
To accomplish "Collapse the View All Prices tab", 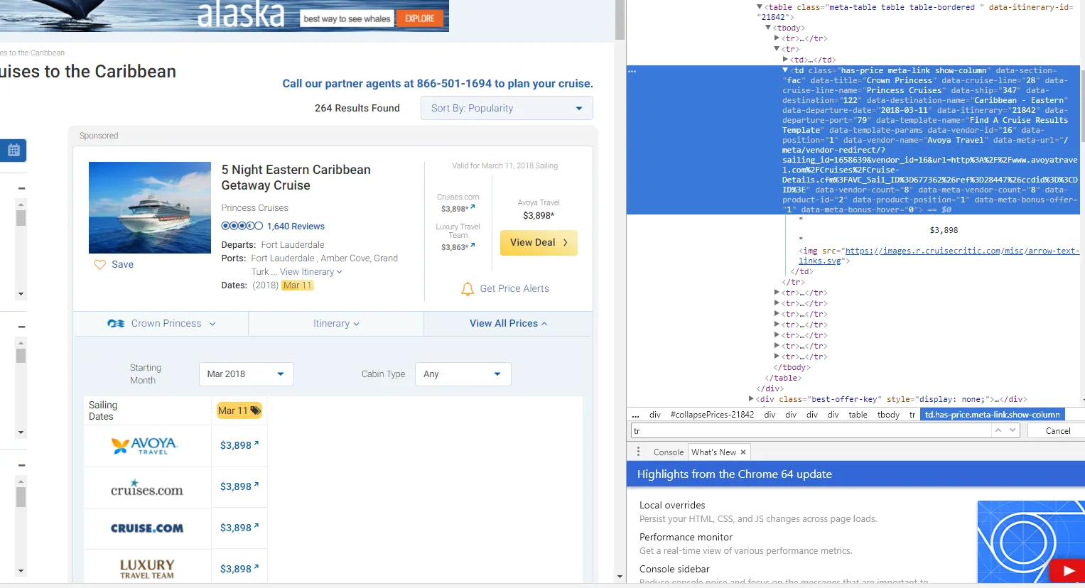I will (x=508, y=324).
